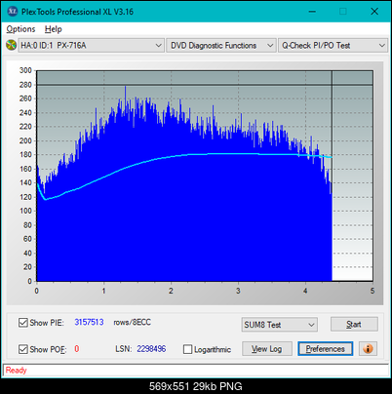
Task: Click the PlexTools XL app icon in title bar
Action: click(12, 12)
